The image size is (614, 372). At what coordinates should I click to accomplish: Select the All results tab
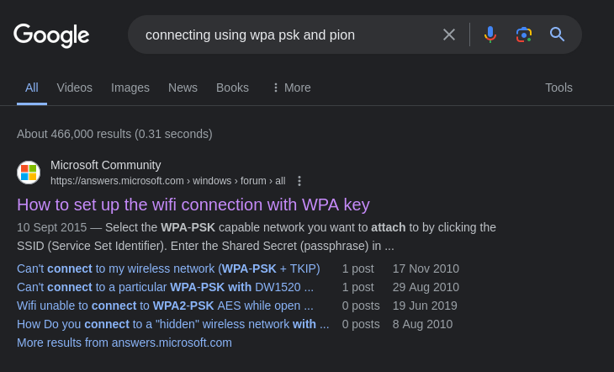32,88
